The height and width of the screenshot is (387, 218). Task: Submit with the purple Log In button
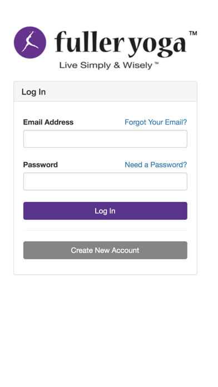tap(105, 211)
